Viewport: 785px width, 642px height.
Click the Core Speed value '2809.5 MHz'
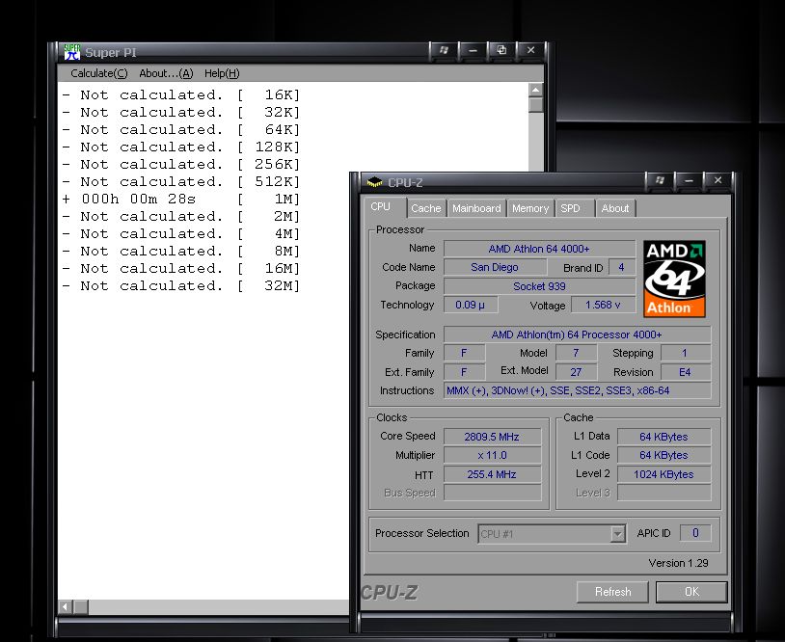[492, 437]
